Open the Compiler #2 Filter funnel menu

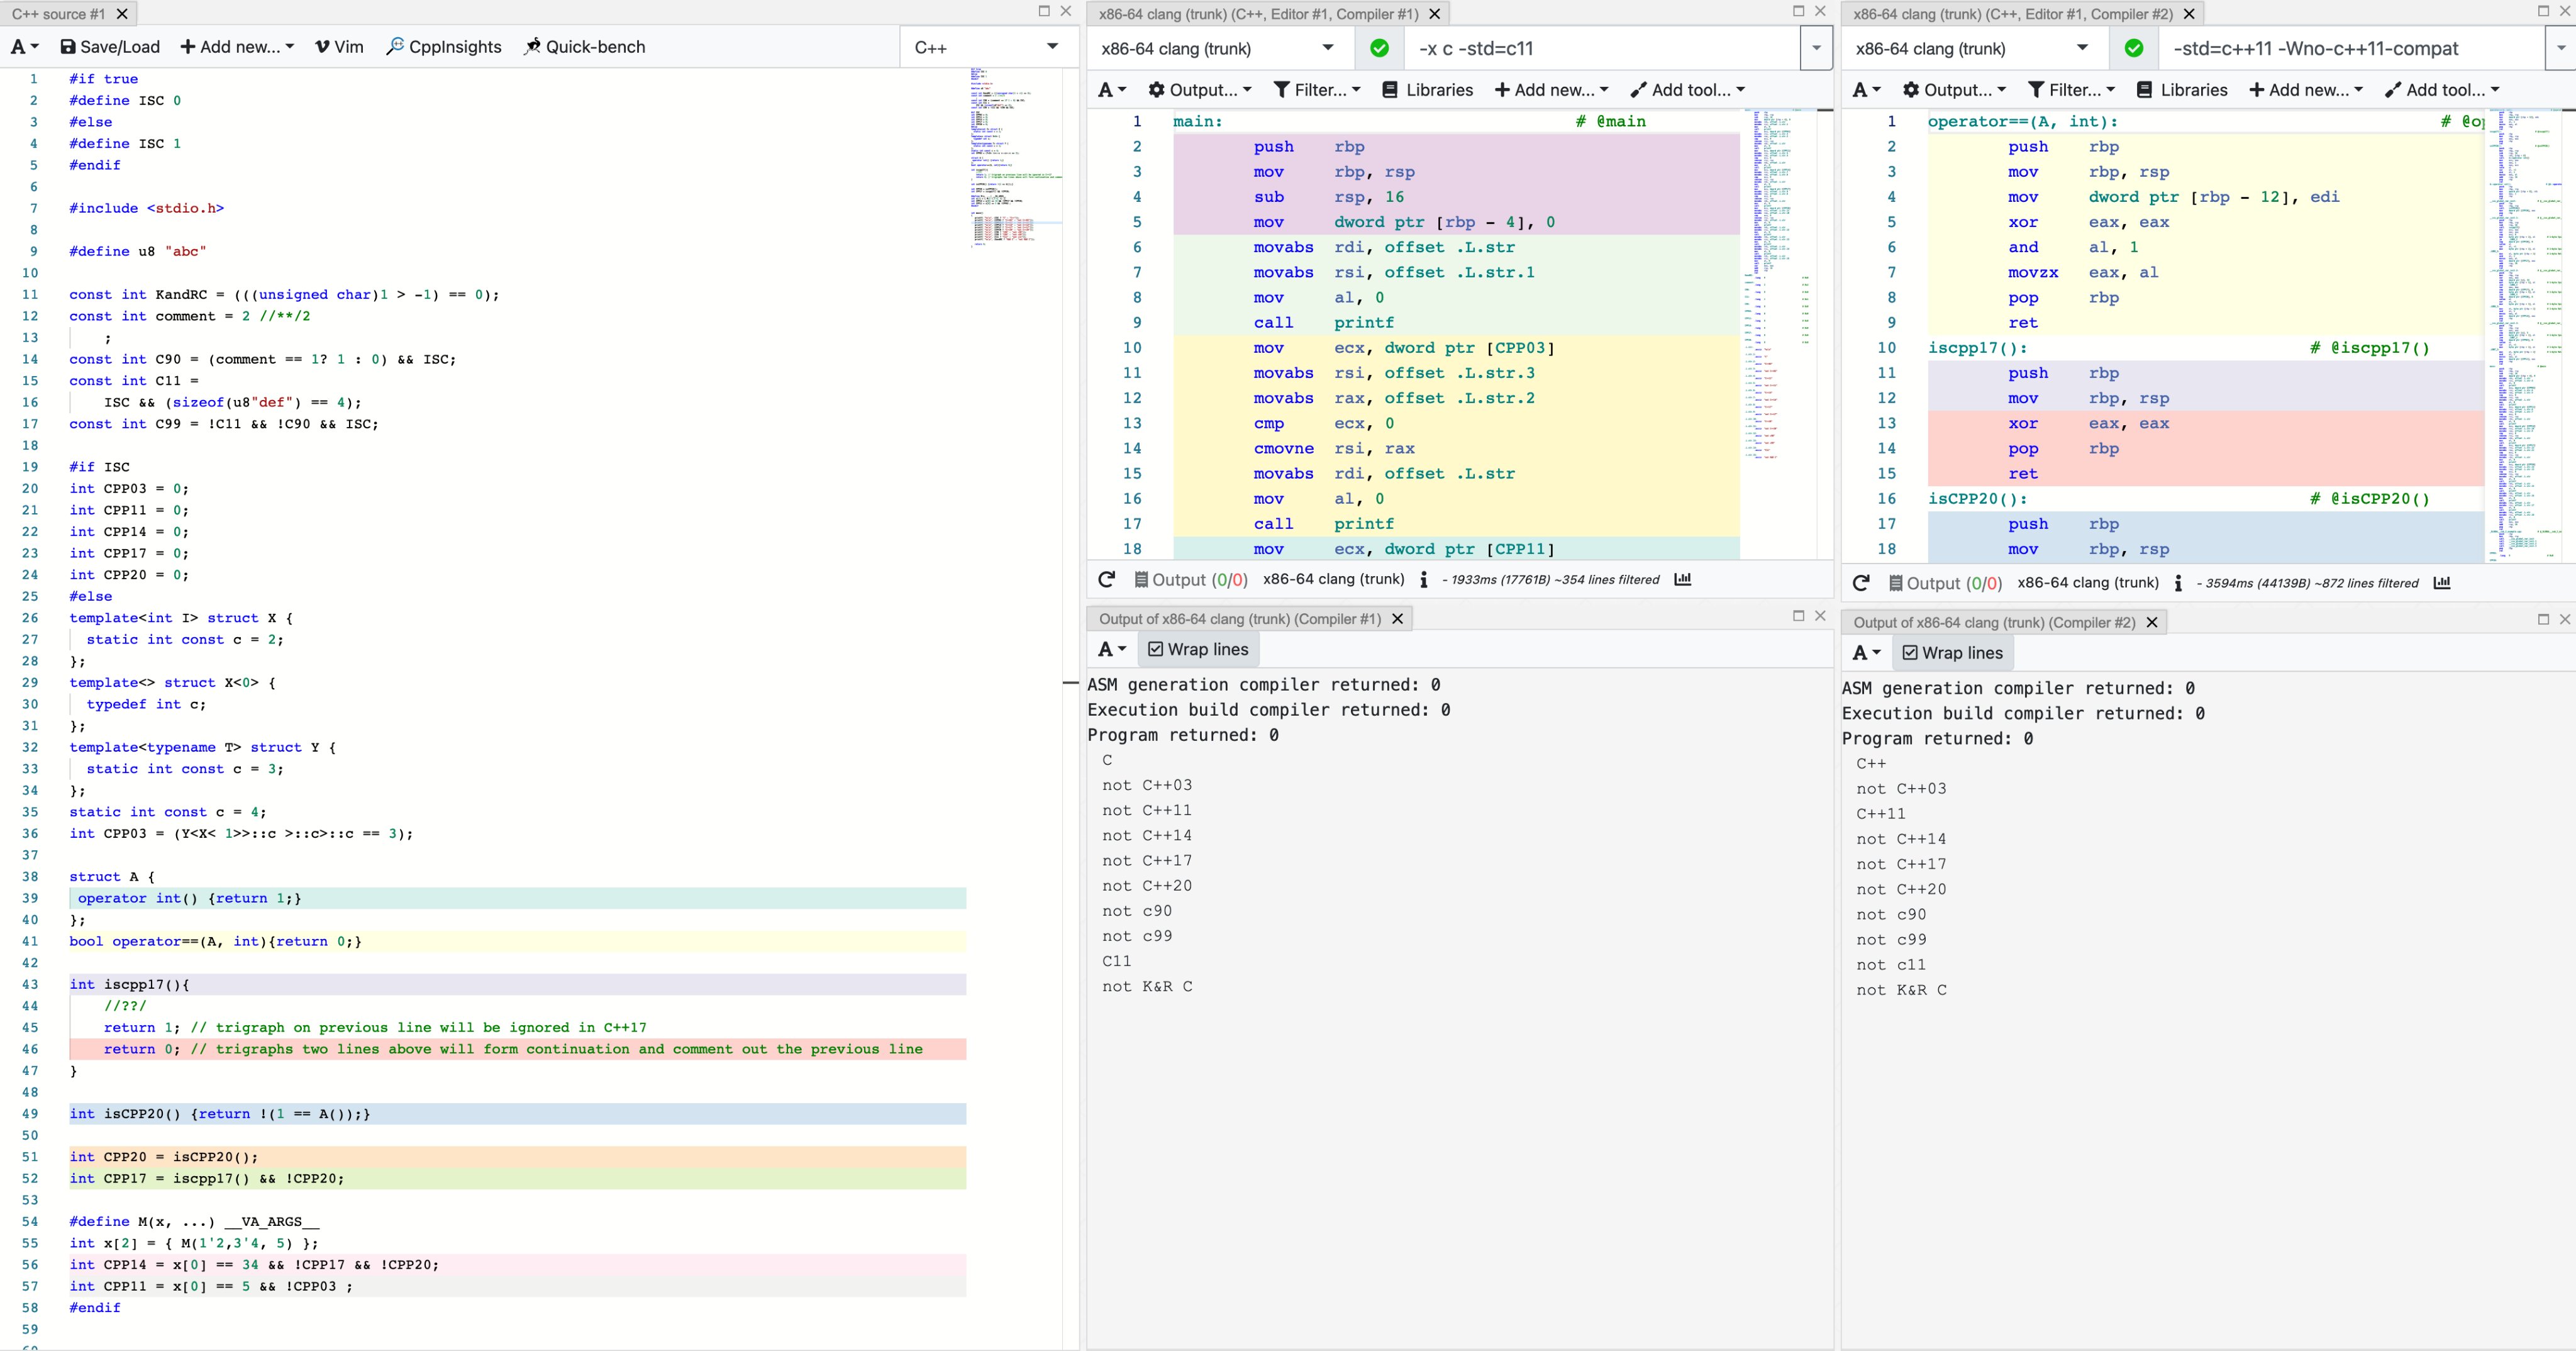pos(2070,90)
